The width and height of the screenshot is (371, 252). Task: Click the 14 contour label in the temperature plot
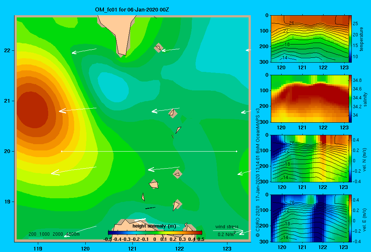pos(285,58)
